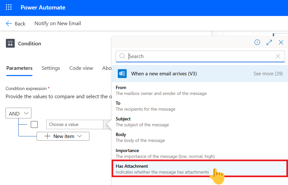Switch to the Settings tab
288x185 pixels.
pyautogui.click(x=51, y=68)
